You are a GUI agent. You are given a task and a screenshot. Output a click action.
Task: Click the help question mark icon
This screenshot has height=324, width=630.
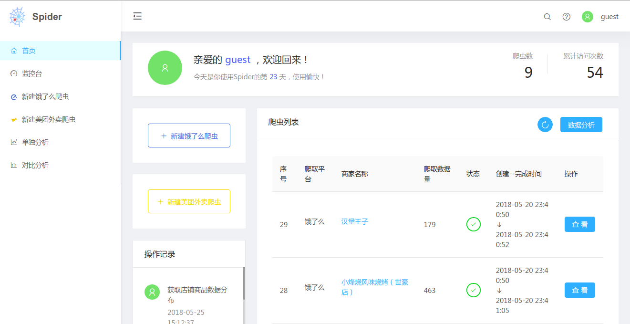[x=566, y=16]
